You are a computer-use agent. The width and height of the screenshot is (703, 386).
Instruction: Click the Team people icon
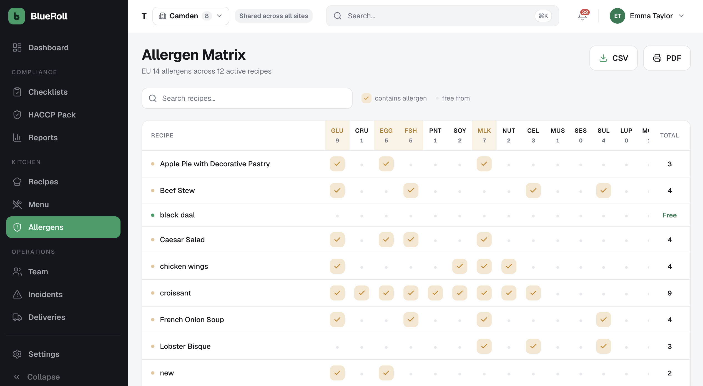(x=17, y=272)
